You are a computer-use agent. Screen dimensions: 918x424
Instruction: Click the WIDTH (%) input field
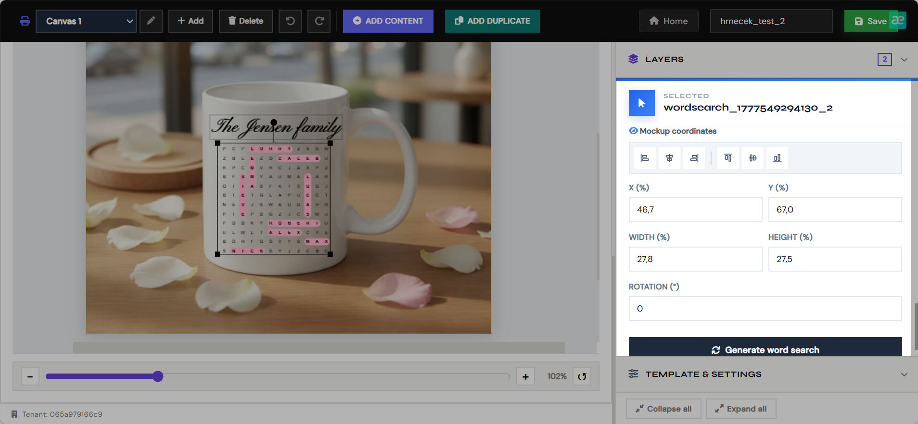[x=695, y=259]
